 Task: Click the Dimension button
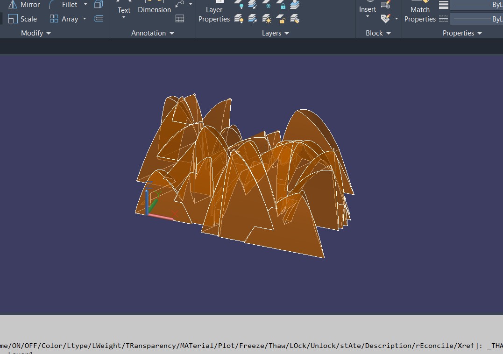[x=154, y=9]
